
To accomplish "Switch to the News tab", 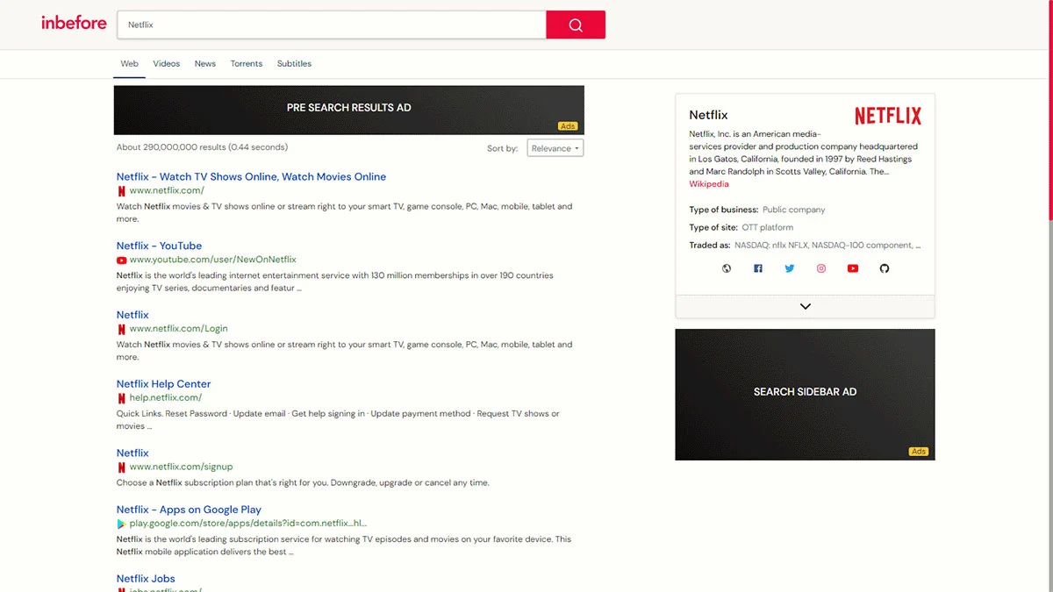I will (x=205, y=64).
